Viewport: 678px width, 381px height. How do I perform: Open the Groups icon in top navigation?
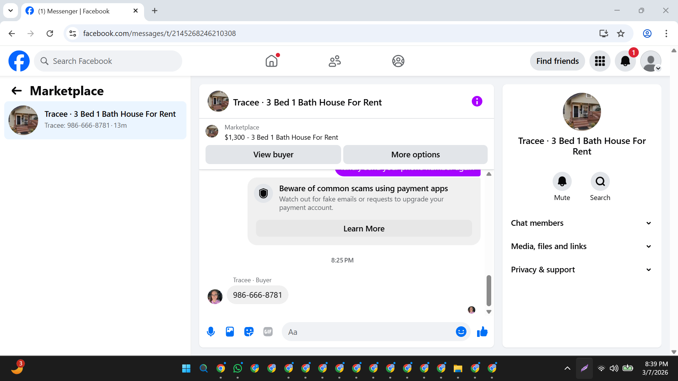pos(398,61)
